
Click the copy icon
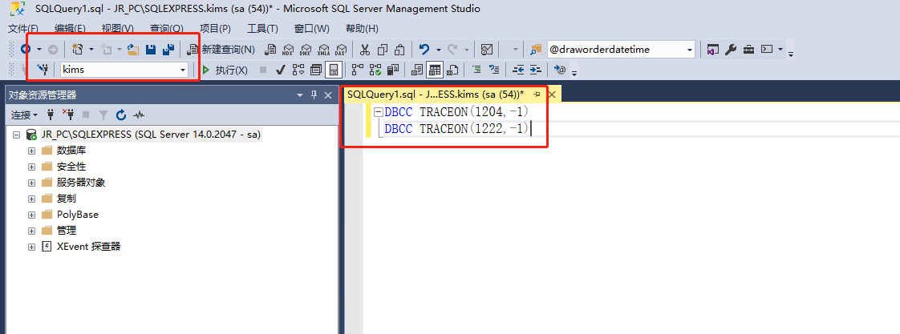(x=383, y=50)
